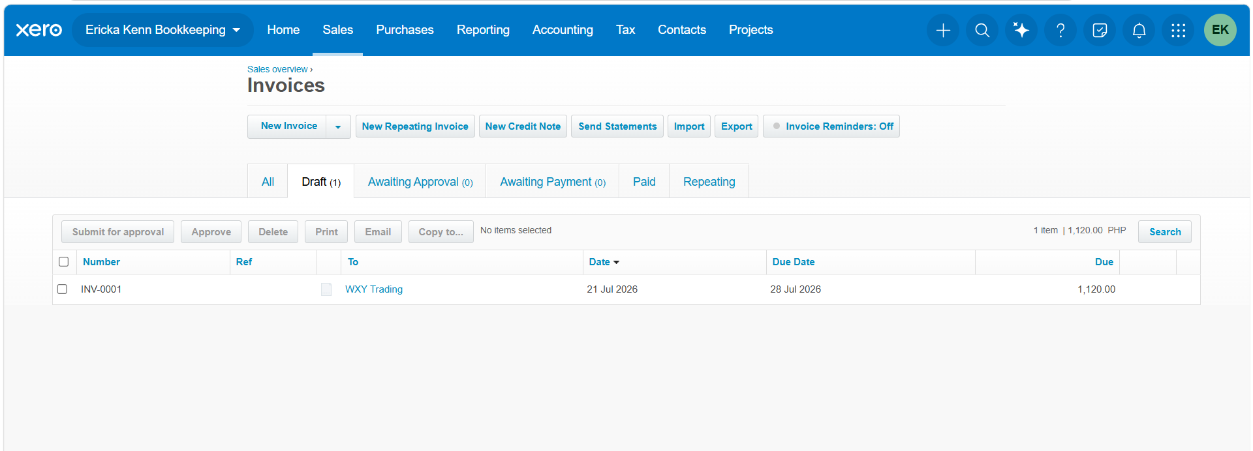The height and width of the screenshot is (451, 1253).
Task: Open the Projects menu
Action: click(x=750, y=30)
